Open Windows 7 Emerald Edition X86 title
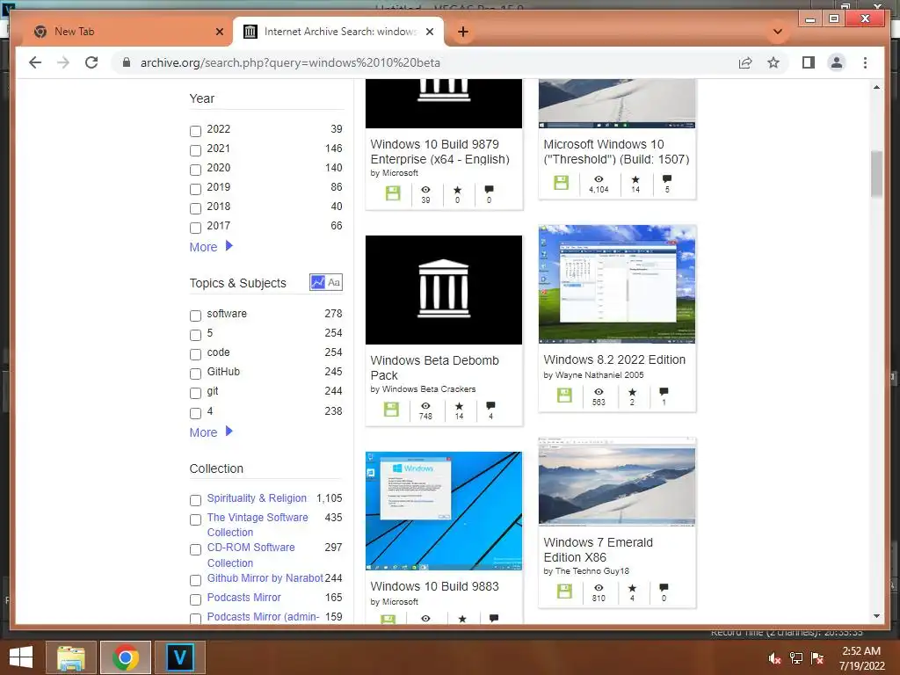Image resolution: width=900 pixels, height=675 pixels. [x=598, y=550]
